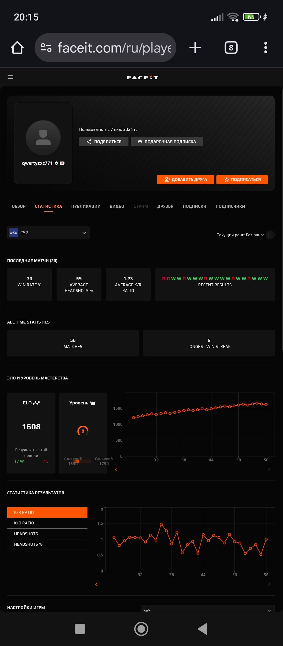Click the ДОБАВИТЬ ДРУГА button
Screen dimensions: 283x646
(185, 180)
